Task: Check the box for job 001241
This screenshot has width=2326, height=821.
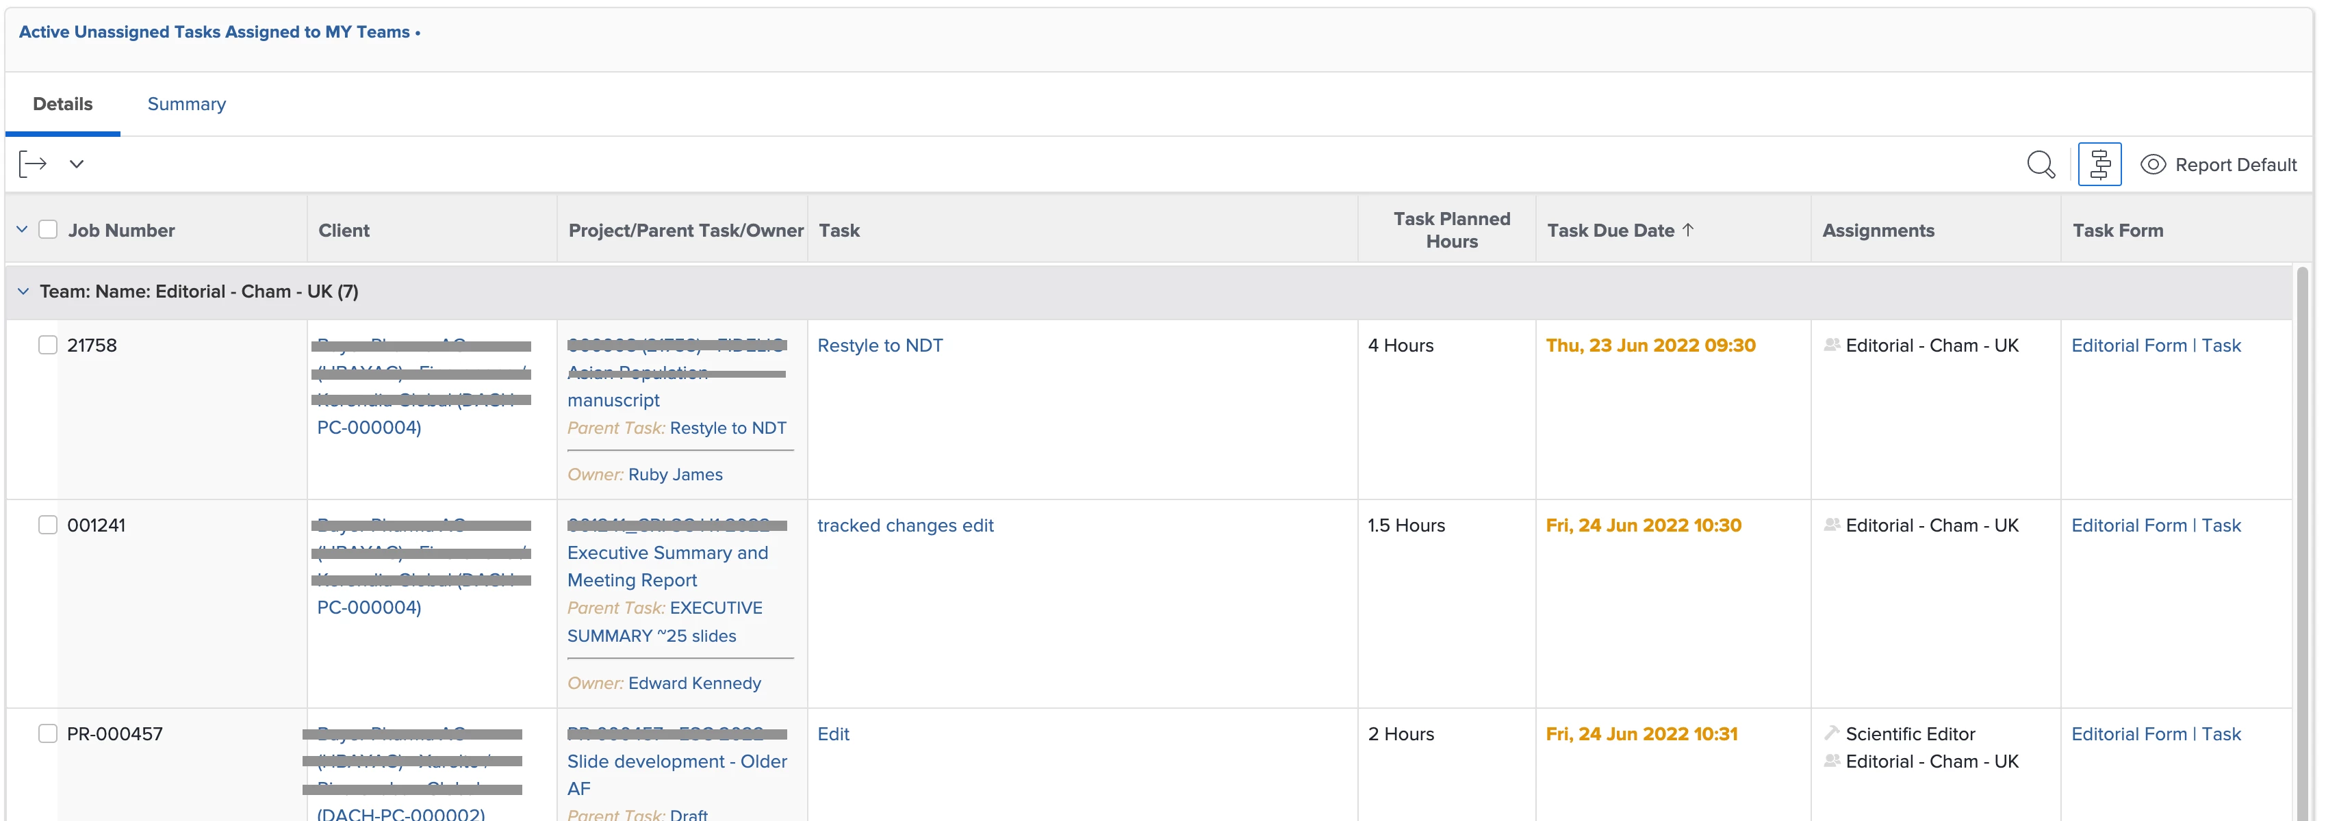Action: (x=48, y=525)
